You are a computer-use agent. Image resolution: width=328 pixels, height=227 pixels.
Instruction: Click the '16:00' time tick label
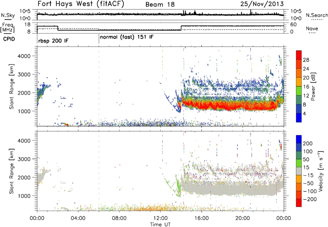[x=201, y=218]
